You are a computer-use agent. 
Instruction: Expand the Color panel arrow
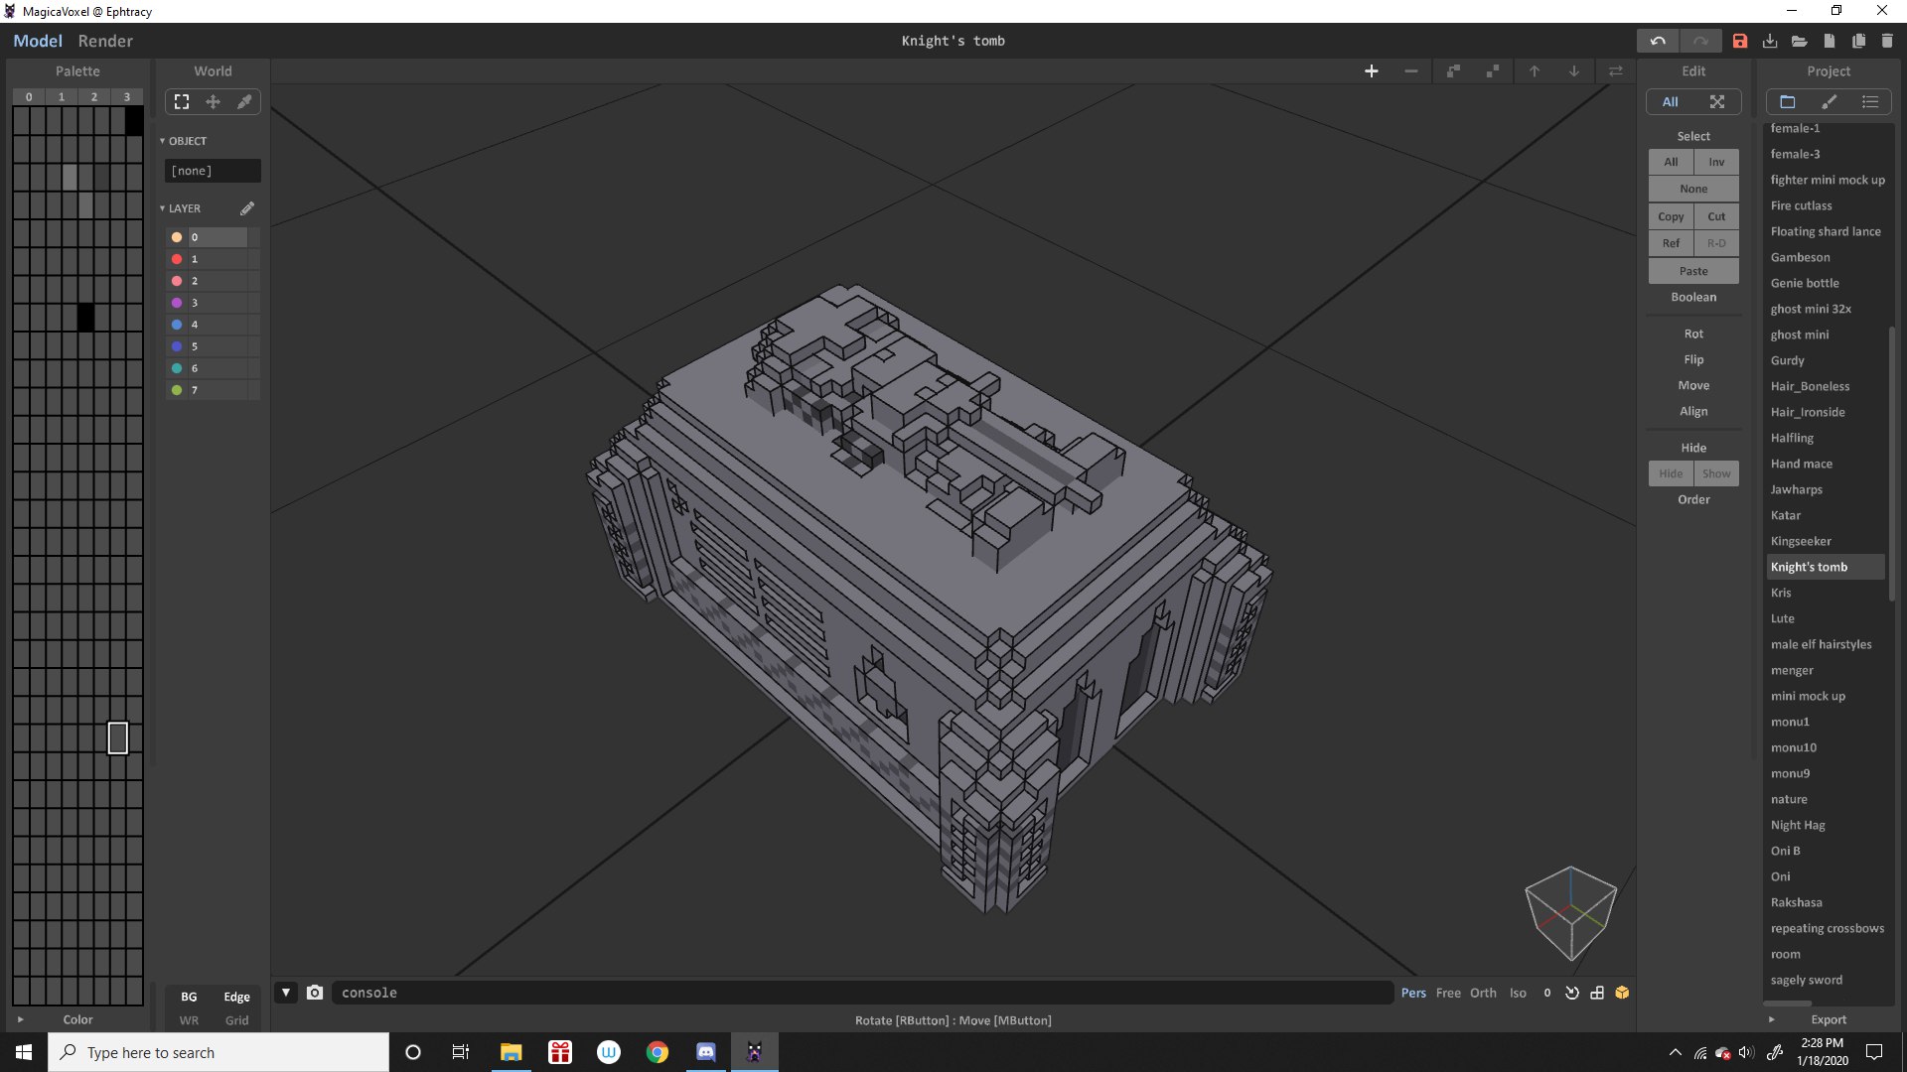pos(20,1019)
